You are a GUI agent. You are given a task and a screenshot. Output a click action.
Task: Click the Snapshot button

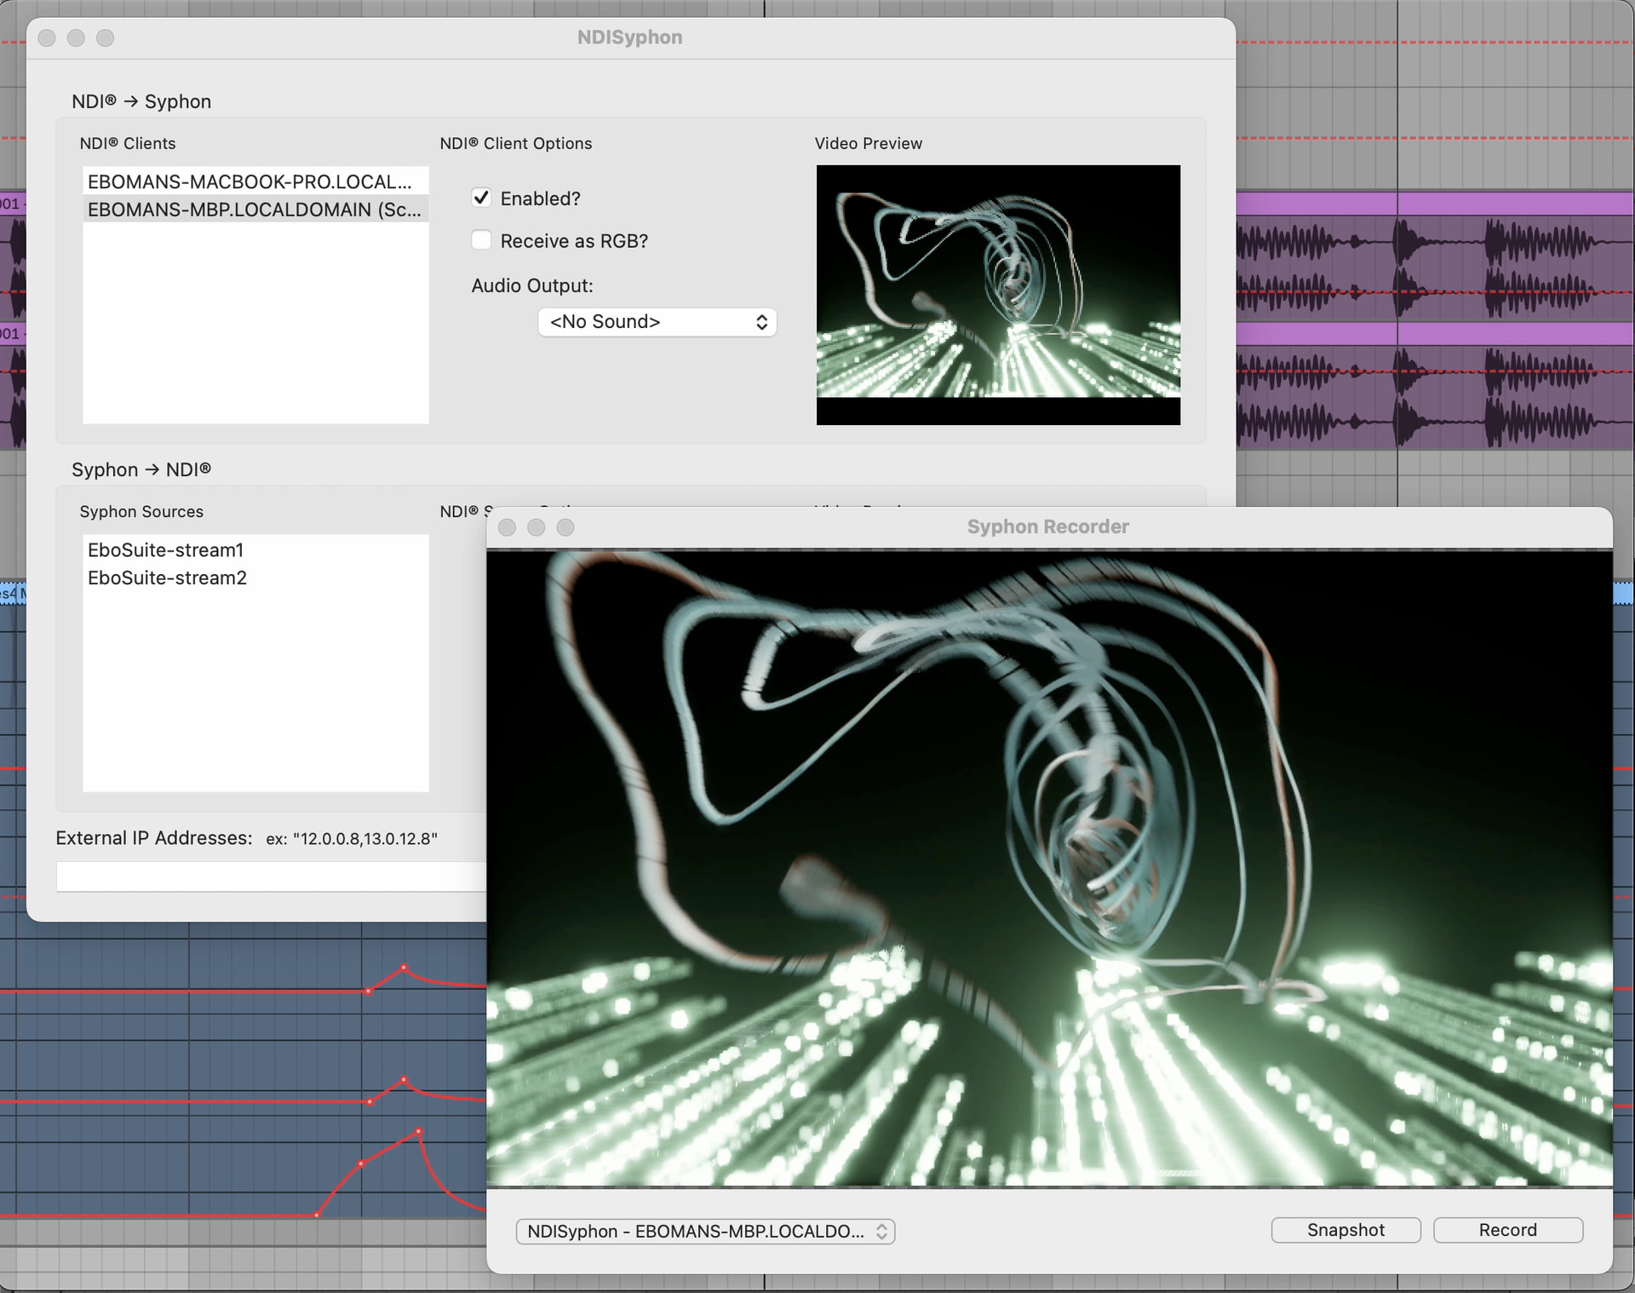point(1345,1230)
